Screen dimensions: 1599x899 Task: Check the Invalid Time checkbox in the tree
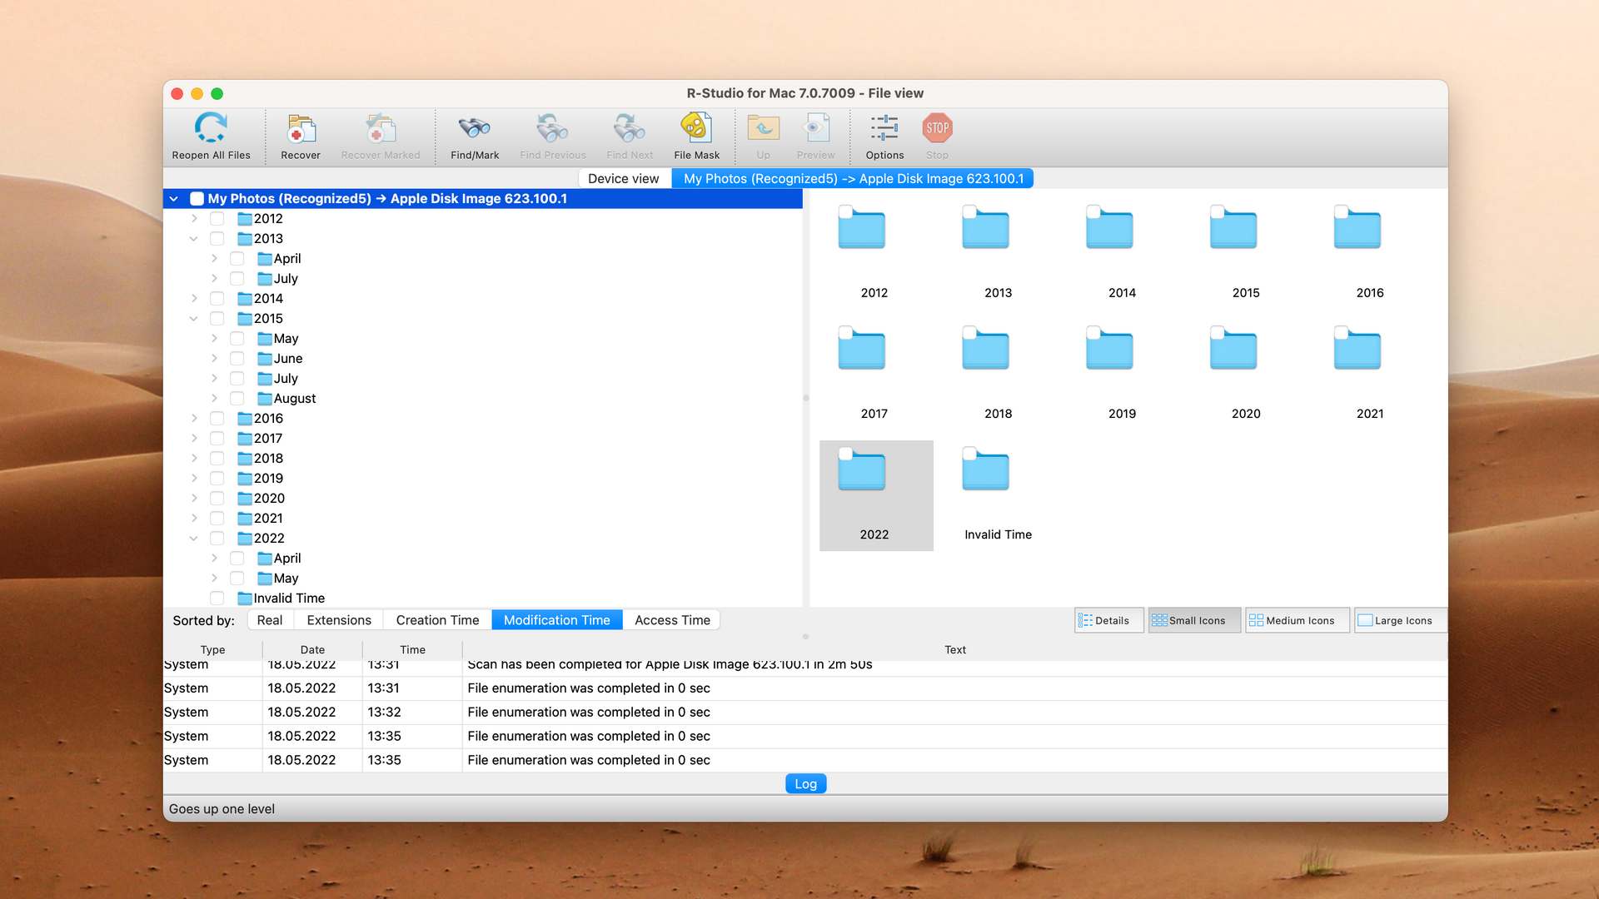point(217,598)
